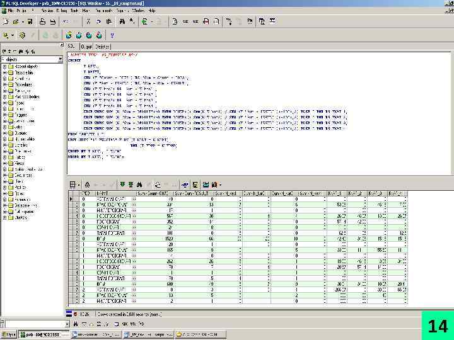The width and height of the screenshot is (454, 340).
Task: Click the Print icon in main toolbar
Action: (43, 21)
